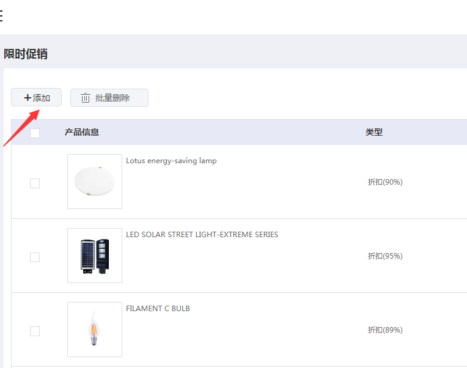The height and width of the screenshot is (368, 467).
Task: Click the 产品信息 column header
Action: coord(82,132)
